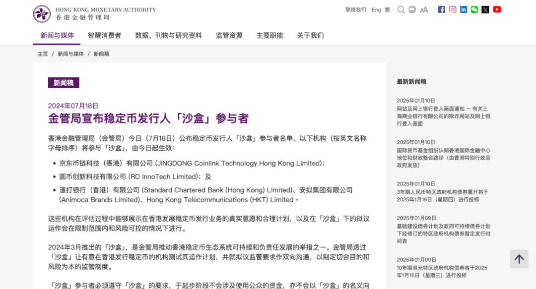Expand the 数据、刊物与研究资料 menu
Screen dimensions: 536x289
click(x=168, y=35)
